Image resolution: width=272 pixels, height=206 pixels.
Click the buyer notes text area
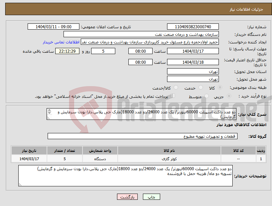125,176
